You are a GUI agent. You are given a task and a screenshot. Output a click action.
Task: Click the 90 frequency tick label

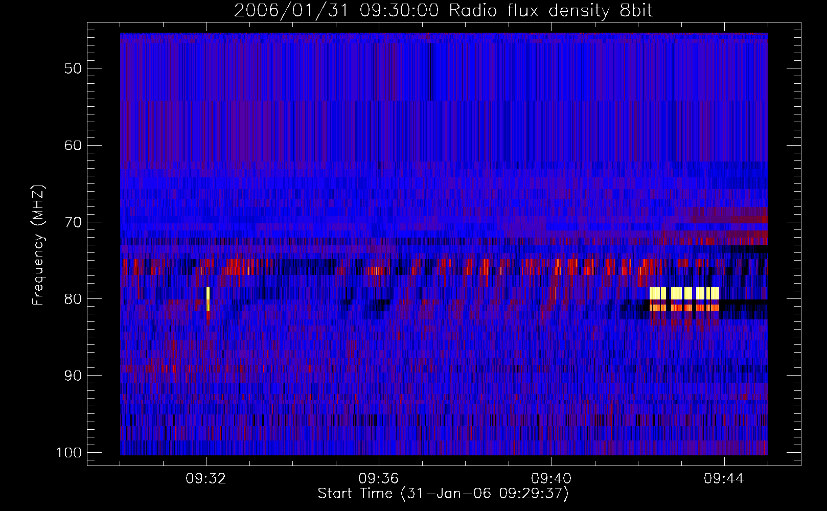73,376
